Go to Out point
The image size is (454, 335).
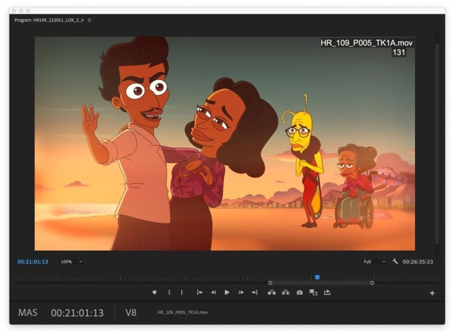coord(254,292)
